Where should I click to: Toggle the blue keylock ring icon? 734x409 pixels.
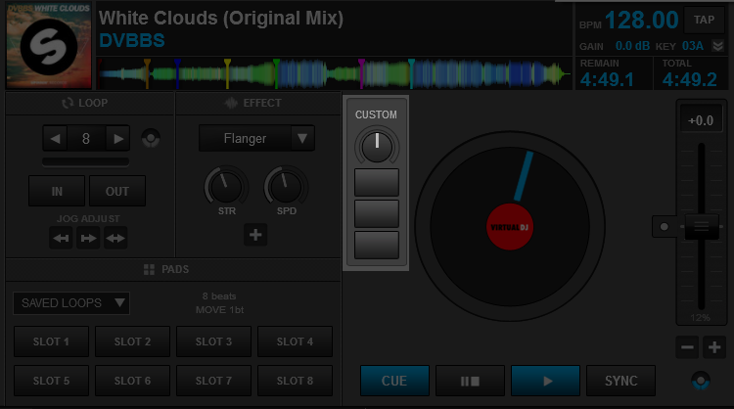click(701, 381)
